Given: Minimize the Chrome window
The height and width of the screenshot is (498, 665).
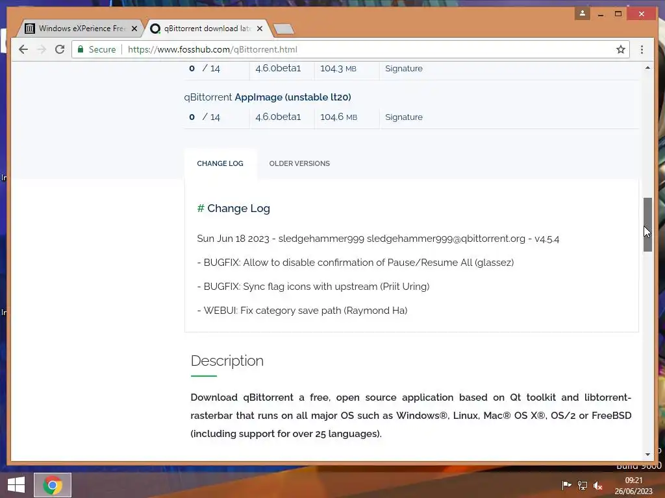Looking at the screenshot, I should pos(601,14).
